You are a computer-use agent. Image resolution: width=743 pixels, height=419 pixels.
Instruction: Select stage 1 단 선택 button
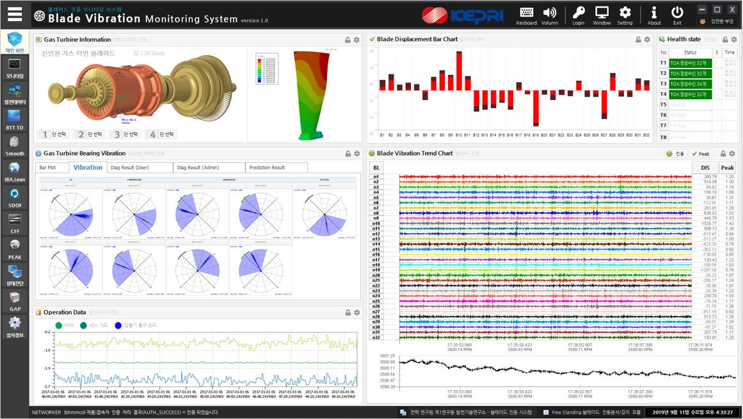pyautogui.click(x=54, y=135)
